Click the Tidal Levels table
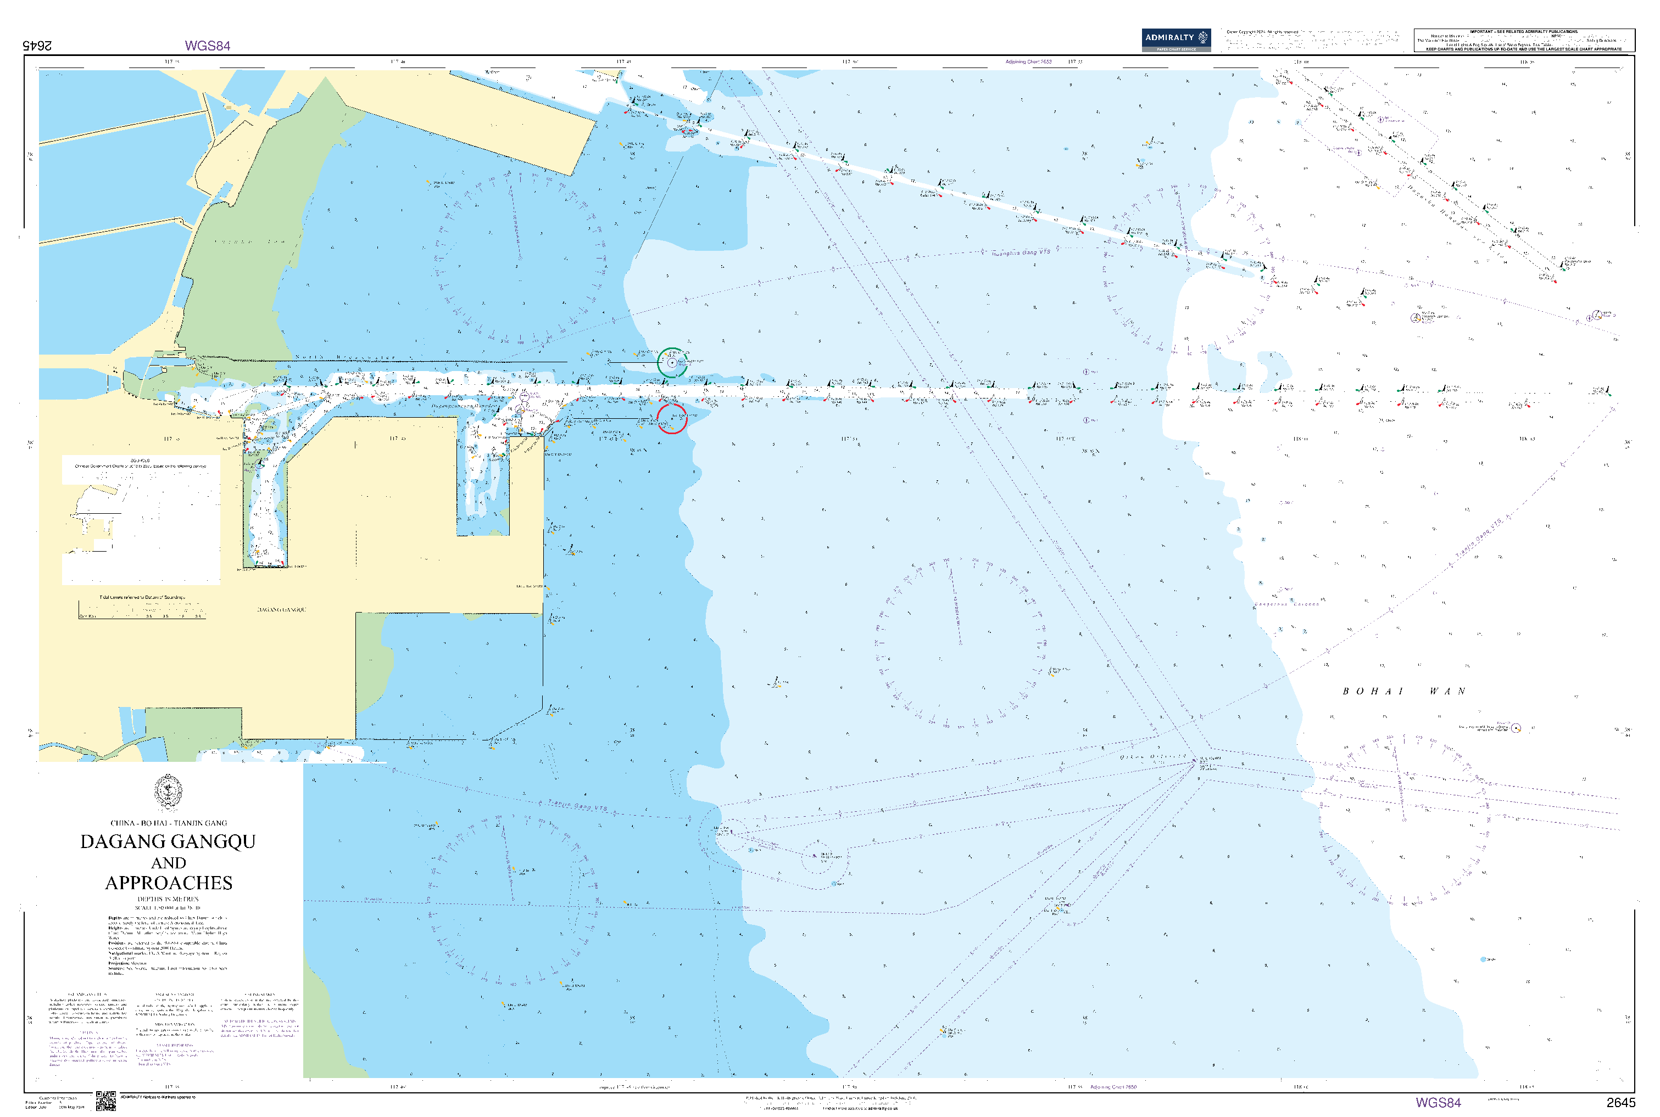Viewport: 1660px width, 1117px height. pyautogui.click(x=142, y=609)
